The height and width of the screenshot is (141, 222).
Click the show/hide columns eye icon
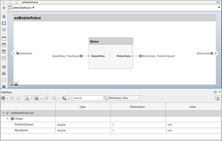point(65,98)
